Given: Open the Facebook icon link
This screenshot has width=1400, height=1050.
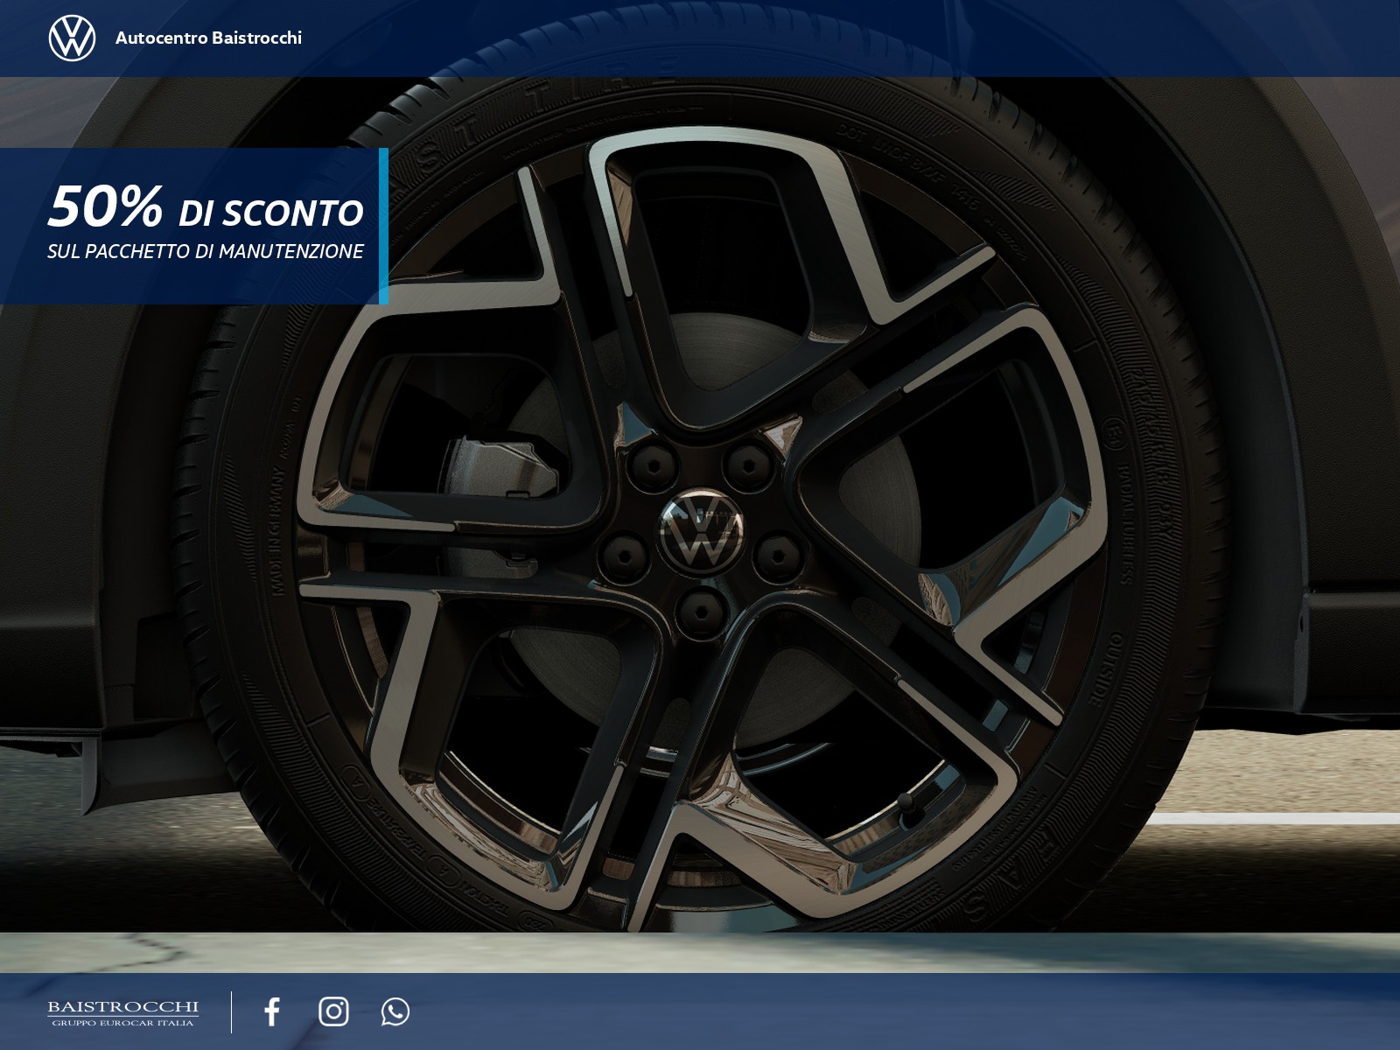Looking at the screenshot, I should click(272, 1011).
